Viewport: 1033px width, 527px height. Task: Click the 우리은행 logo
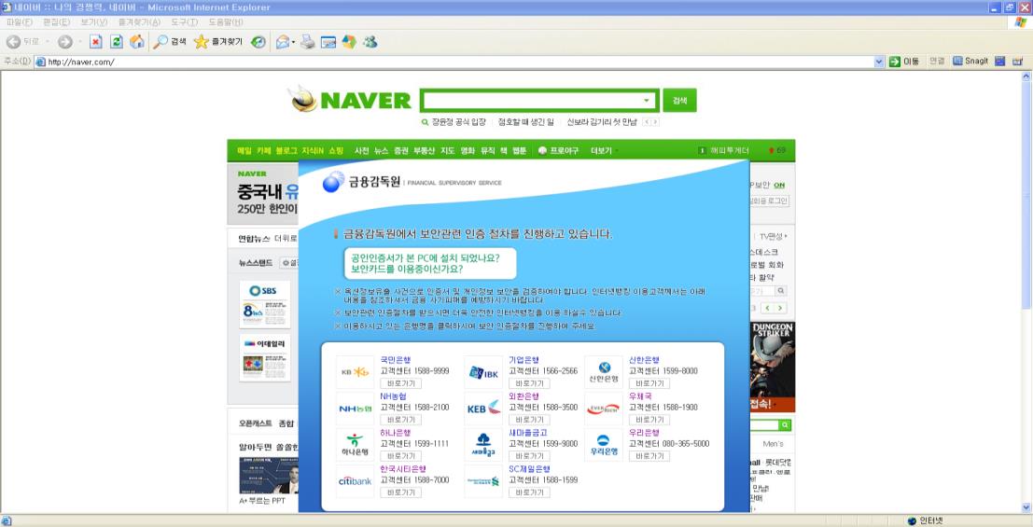click(x=604, y=445)
